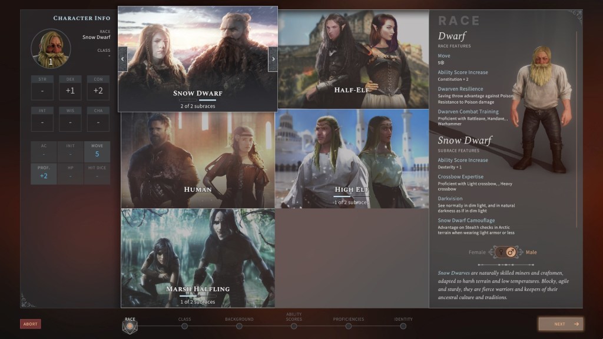Select the Proficiencies step node
Screen dimensions: 603x339
[x=349, y=326]
